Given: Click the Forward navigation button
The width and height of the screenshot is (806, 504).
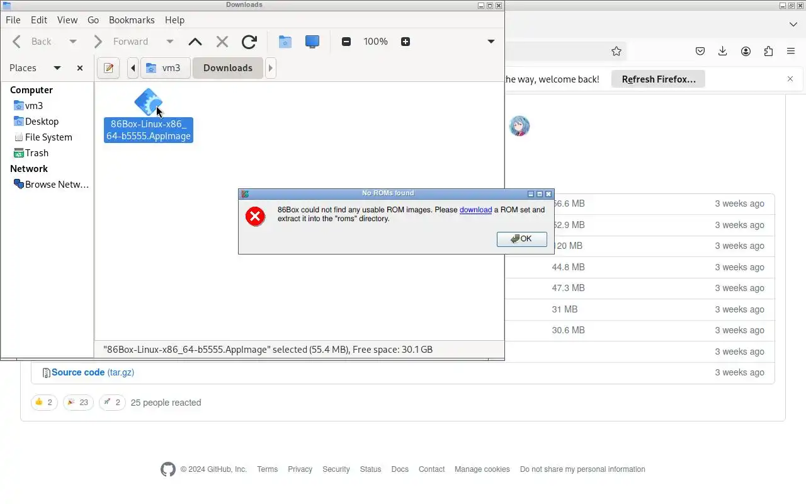Looking at the screenshot, I should click(x=121, y=42).
